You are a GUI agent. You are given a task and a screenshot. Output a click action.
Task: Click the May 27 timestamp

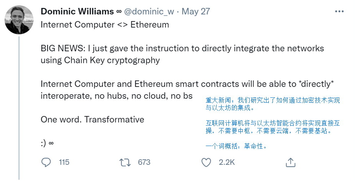[x=196, y=11]
